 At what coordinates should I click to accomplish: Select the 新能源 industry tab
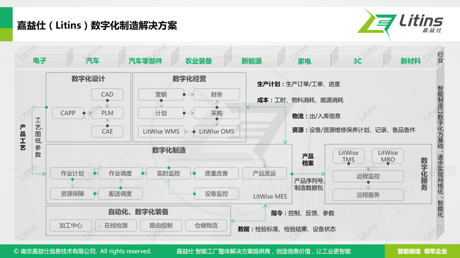coord(252,61)
